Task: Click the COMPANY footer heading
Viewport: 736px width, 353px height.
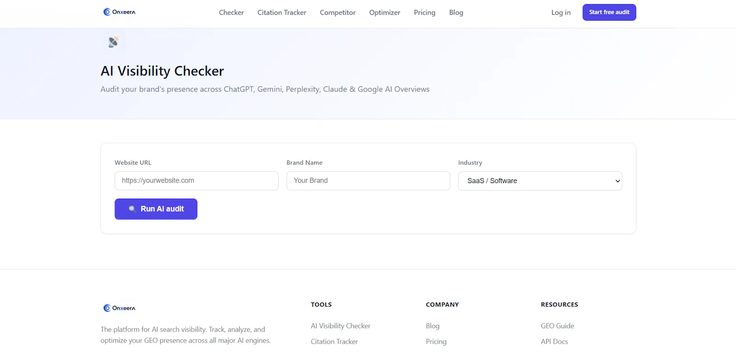Action: 443,304
